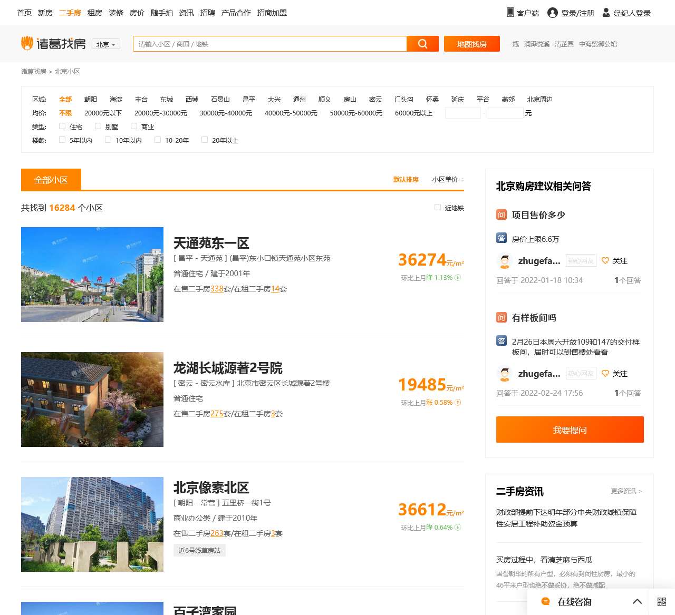Open the 租房 menu item
The image size is (675, 615).
(x=94, y=12)
